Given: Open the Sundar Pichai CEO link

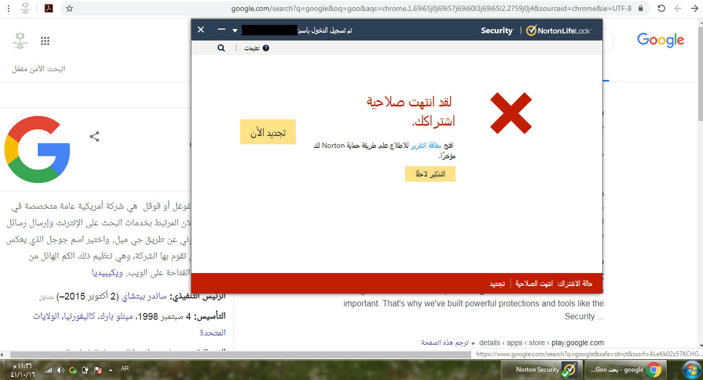Looking at the screenshot, I should [144, 296].
